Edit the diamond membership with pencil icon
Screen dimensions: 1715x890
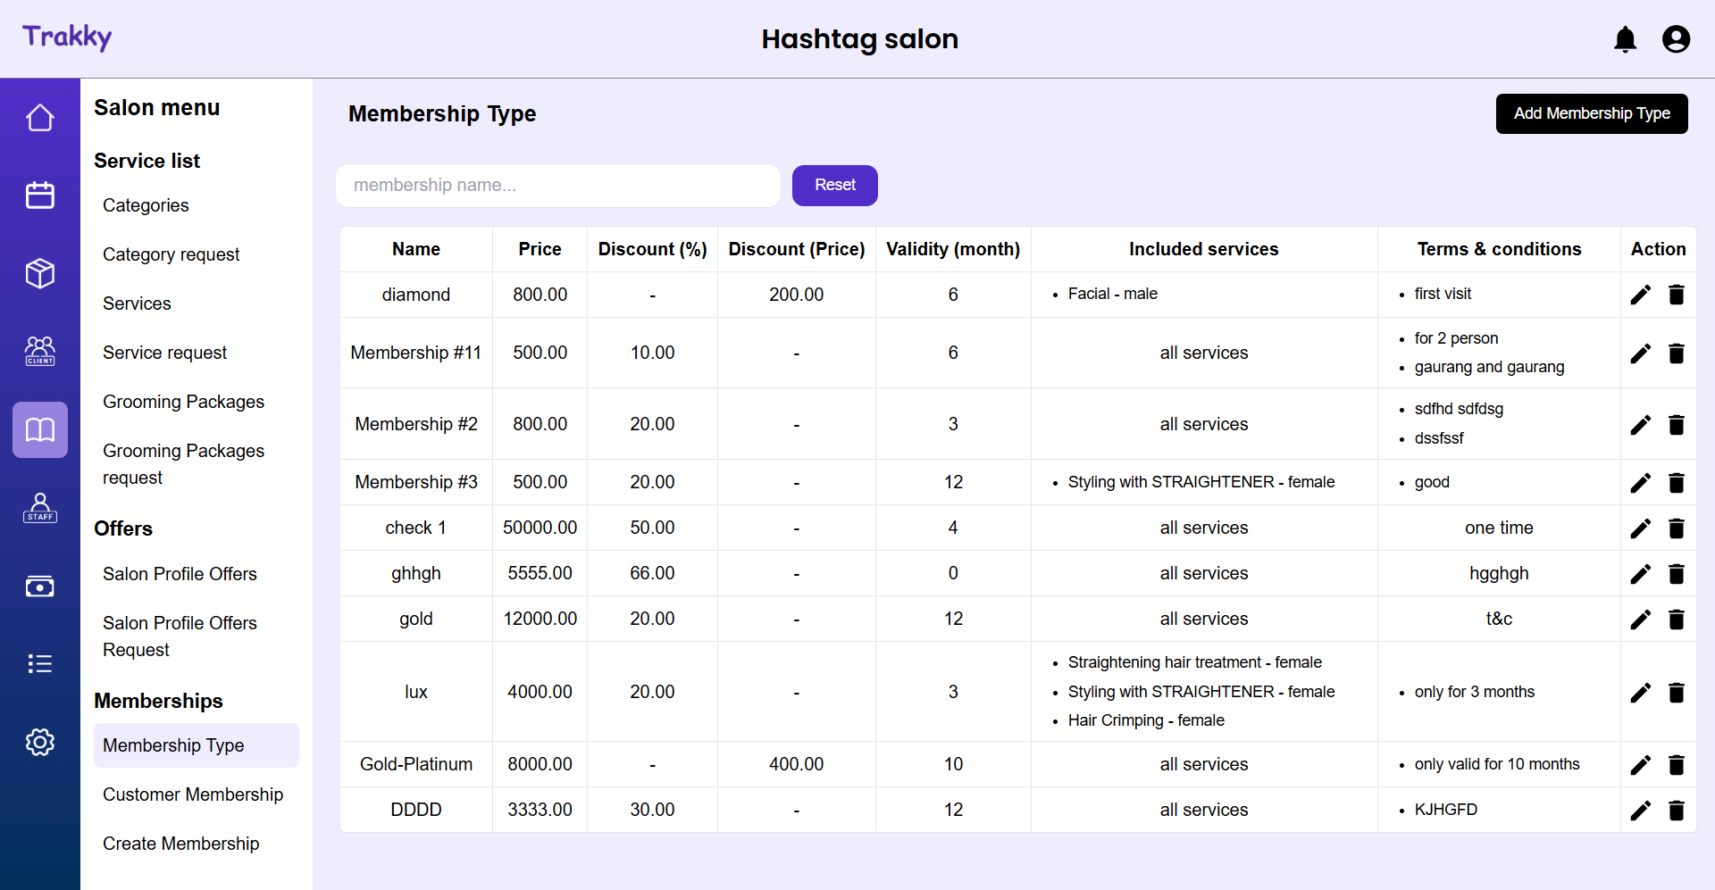[x=1640, y=295]
